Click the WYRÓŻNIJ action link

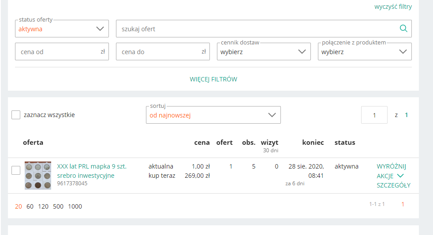[391, 166]
